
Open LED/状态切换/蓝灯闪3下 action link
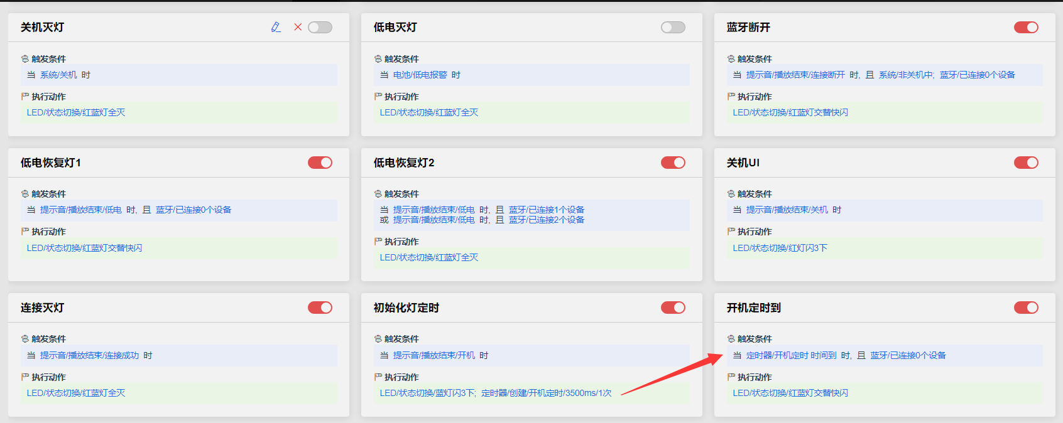click(x=427, y=393)
